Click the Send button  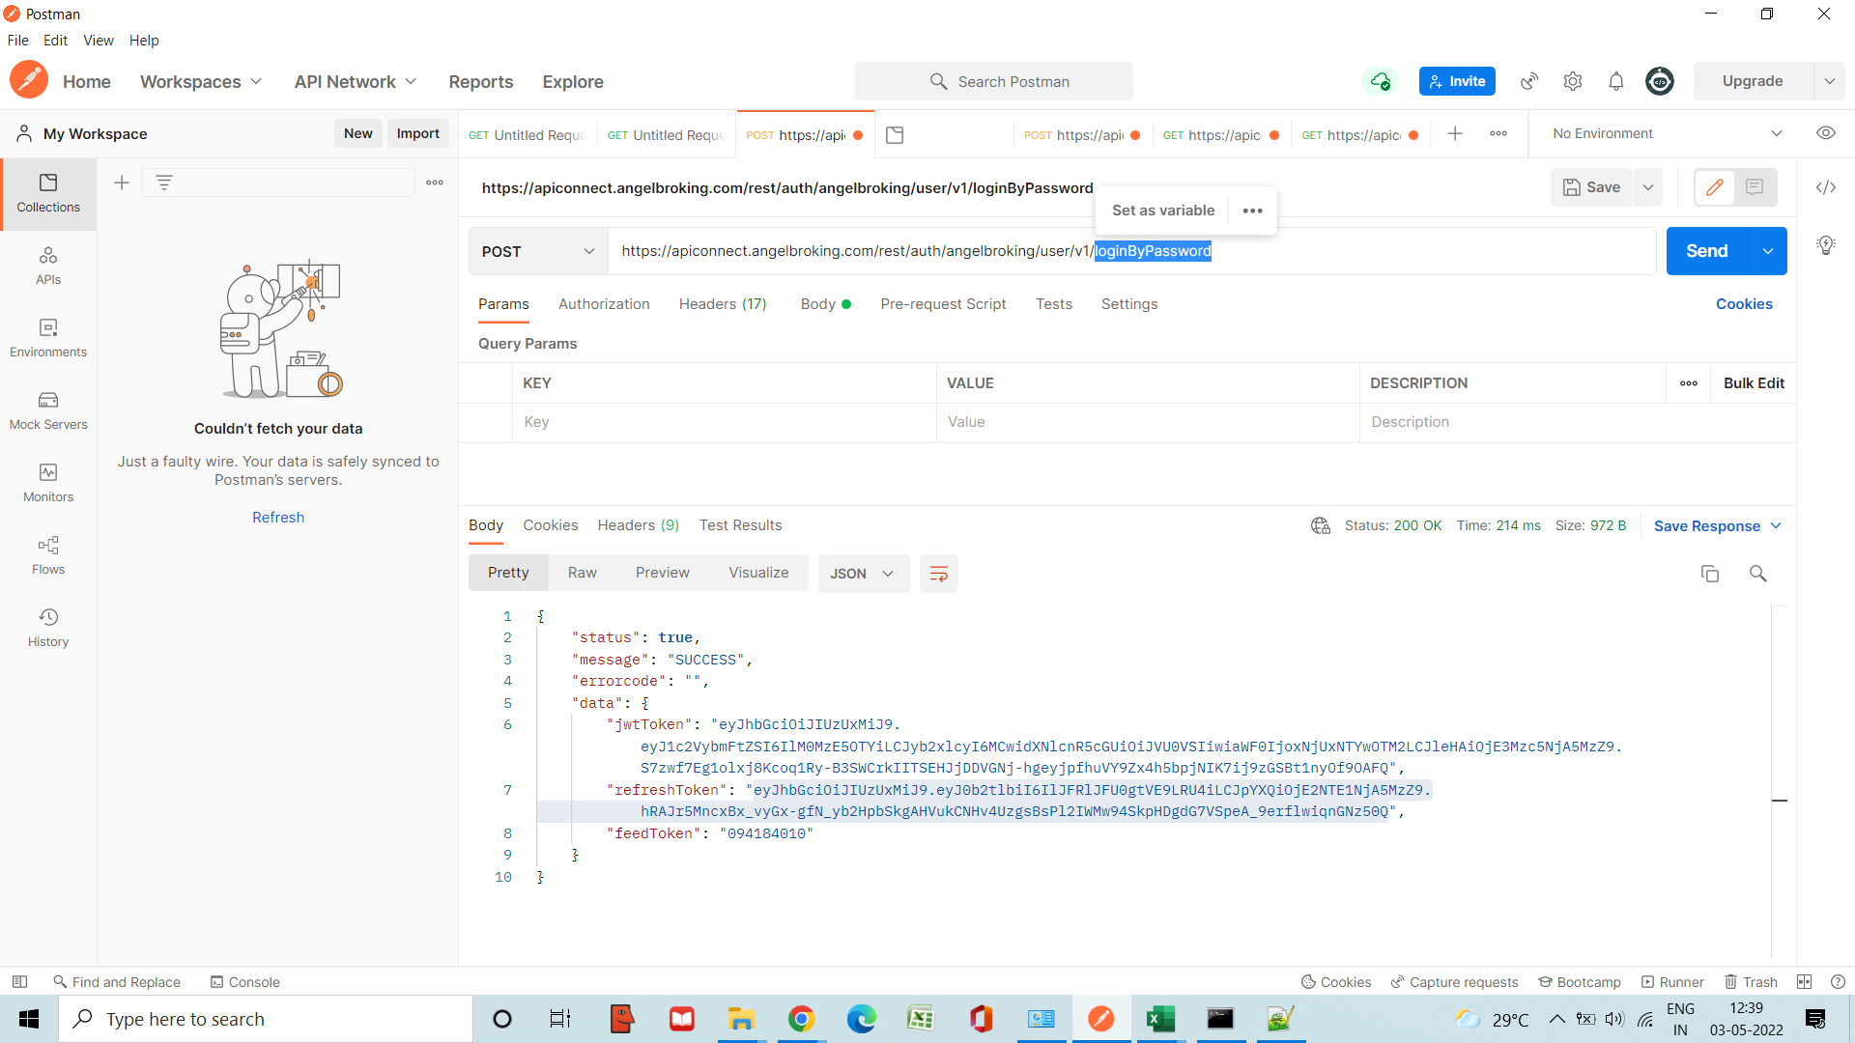pos(1707,251)
